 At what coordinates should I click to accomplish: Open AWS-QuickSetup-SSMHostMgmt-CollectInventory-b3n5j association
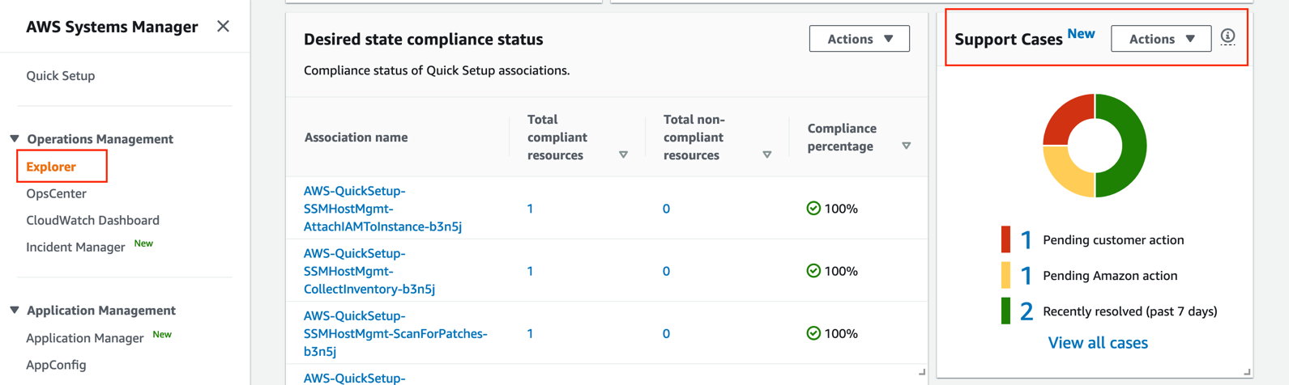click(369, 271)
